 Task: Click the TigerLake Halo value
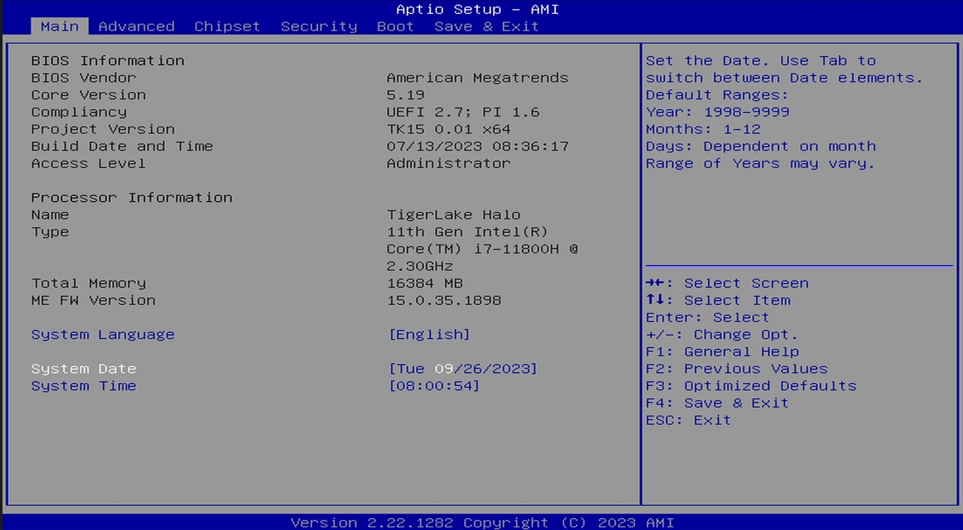(454, 215)
